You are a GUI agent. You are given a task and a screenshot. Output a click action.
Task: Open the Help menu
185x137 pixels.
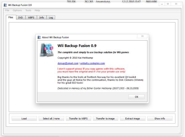(37, 10)
